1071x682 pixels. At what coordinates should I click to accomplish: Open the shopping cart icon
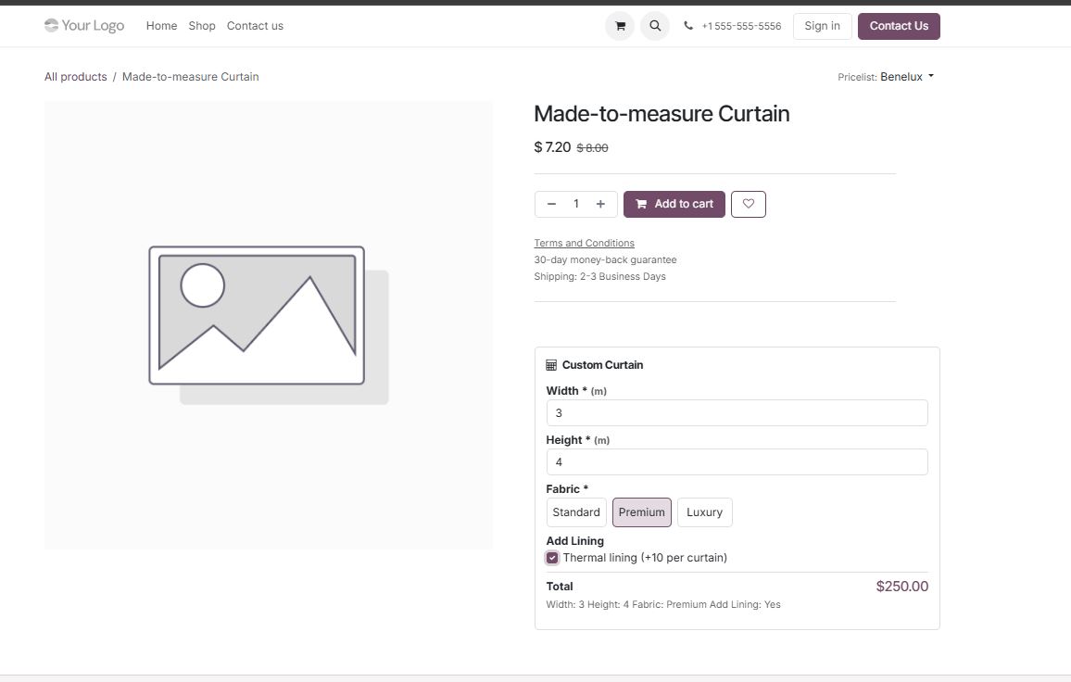(620, 26)
